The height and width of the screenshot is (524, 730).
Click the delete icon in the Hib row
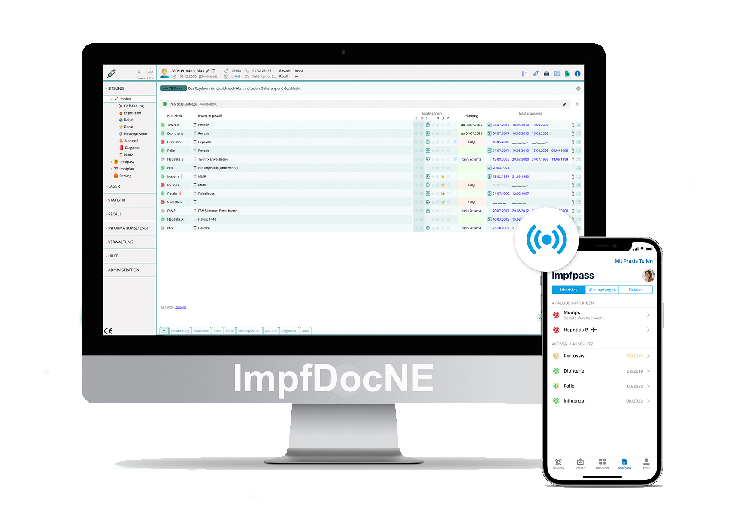[579, 168]
